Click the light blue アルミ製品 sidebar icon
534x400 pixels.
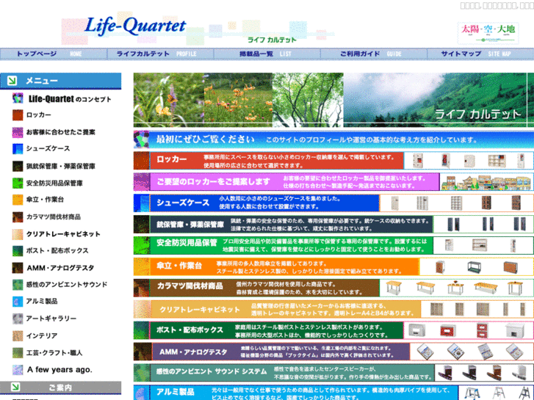click(x=18, y=301)
